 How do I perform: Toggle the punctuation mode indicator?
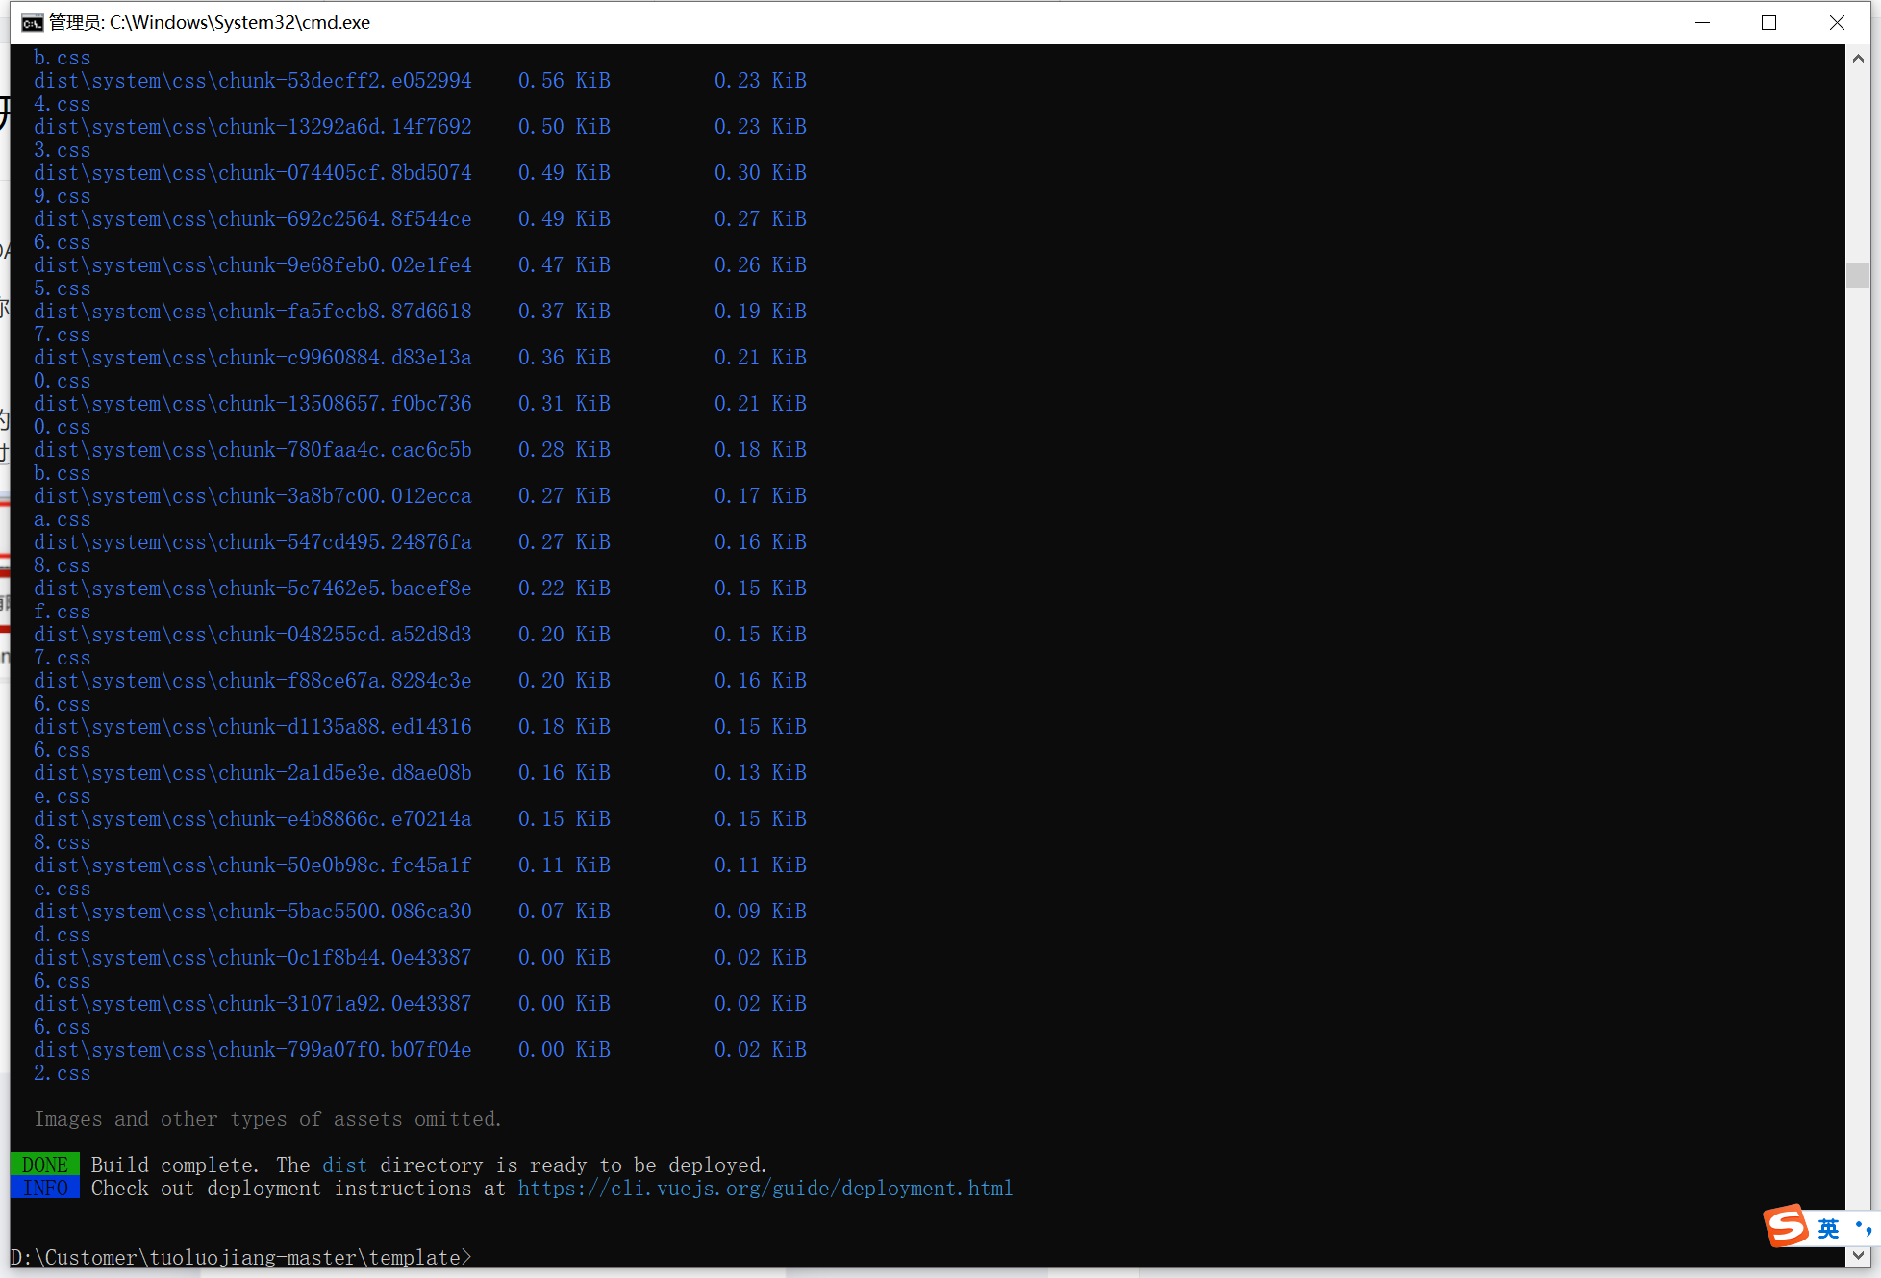click(x=1862, y=1228)
